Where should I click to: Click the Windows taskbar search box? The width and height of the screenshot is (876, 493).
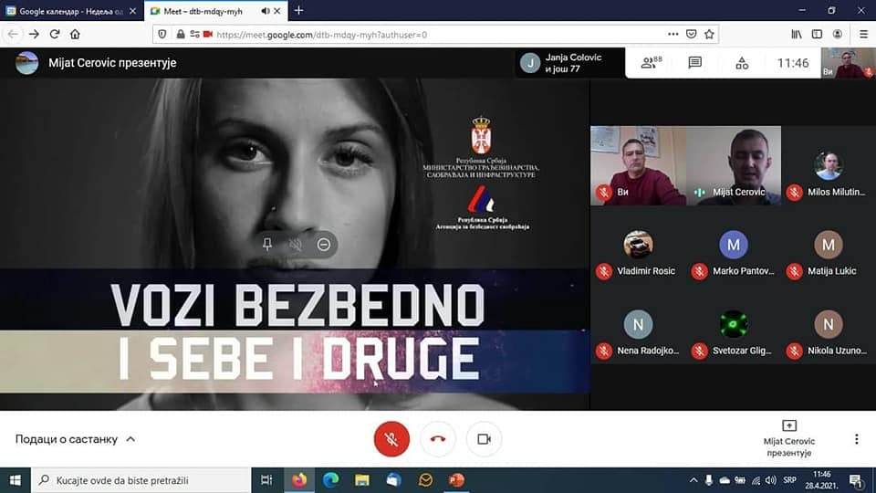(x=141, y=479)
